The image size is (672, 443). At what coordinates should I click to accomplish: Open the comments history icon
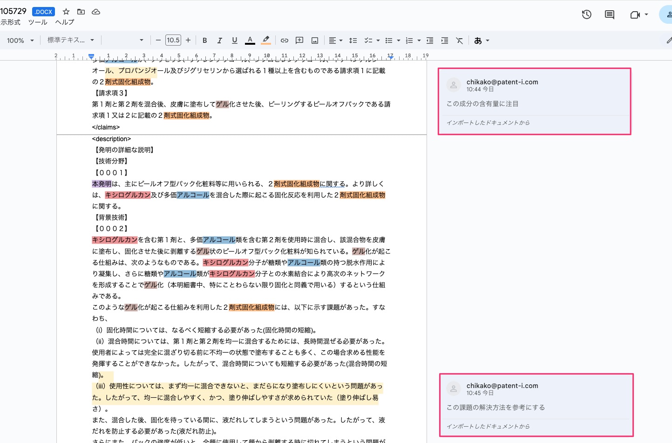click(x=610, y=14)
